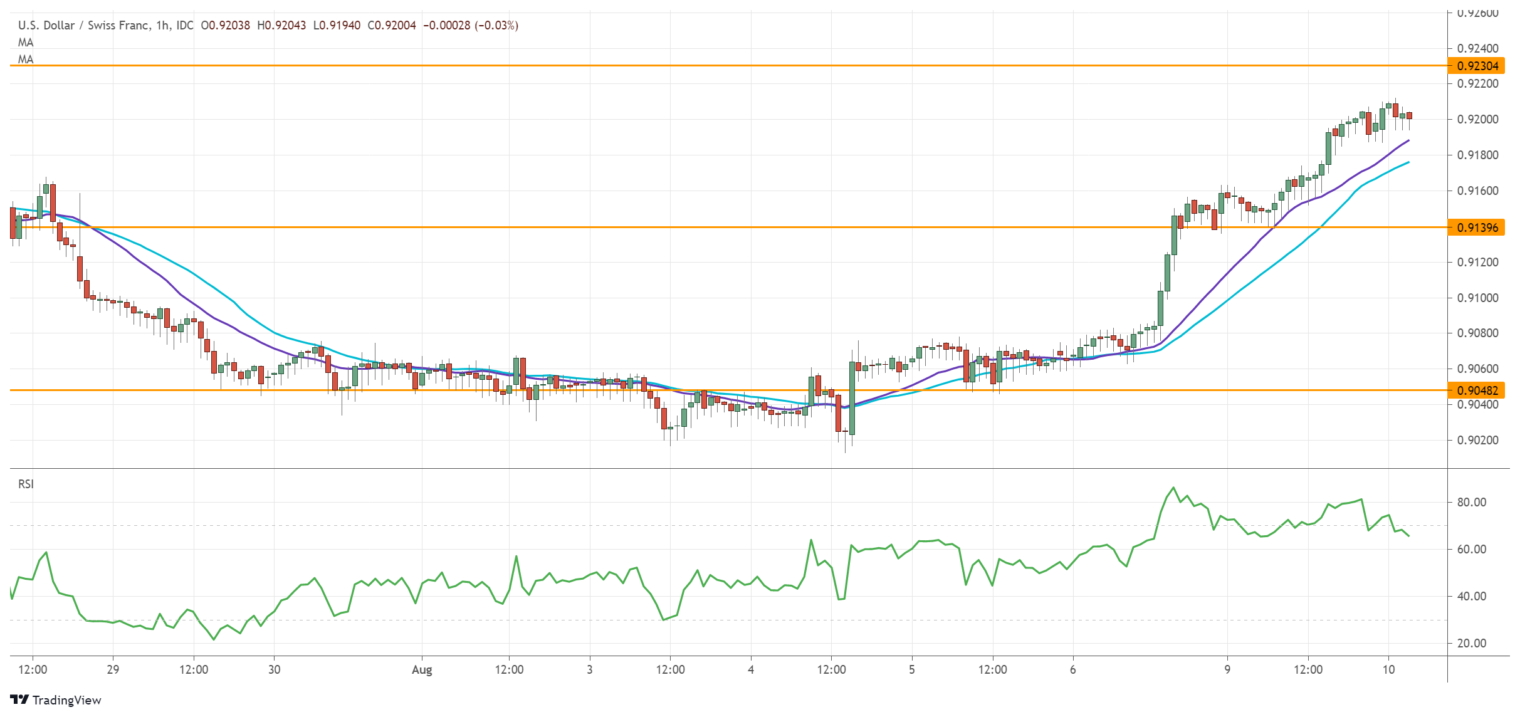Click the 80.00 RSI axis value
Screen dimensions: 1520x717
pos(1472,502)
